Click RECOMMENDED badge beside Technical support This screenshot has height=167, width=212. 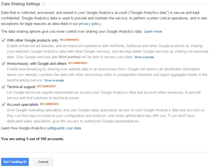pos(46,86)
